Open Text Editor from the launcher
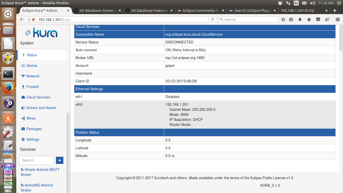The width and height of the screenshot is (343, 193). [x=8, y=146]
